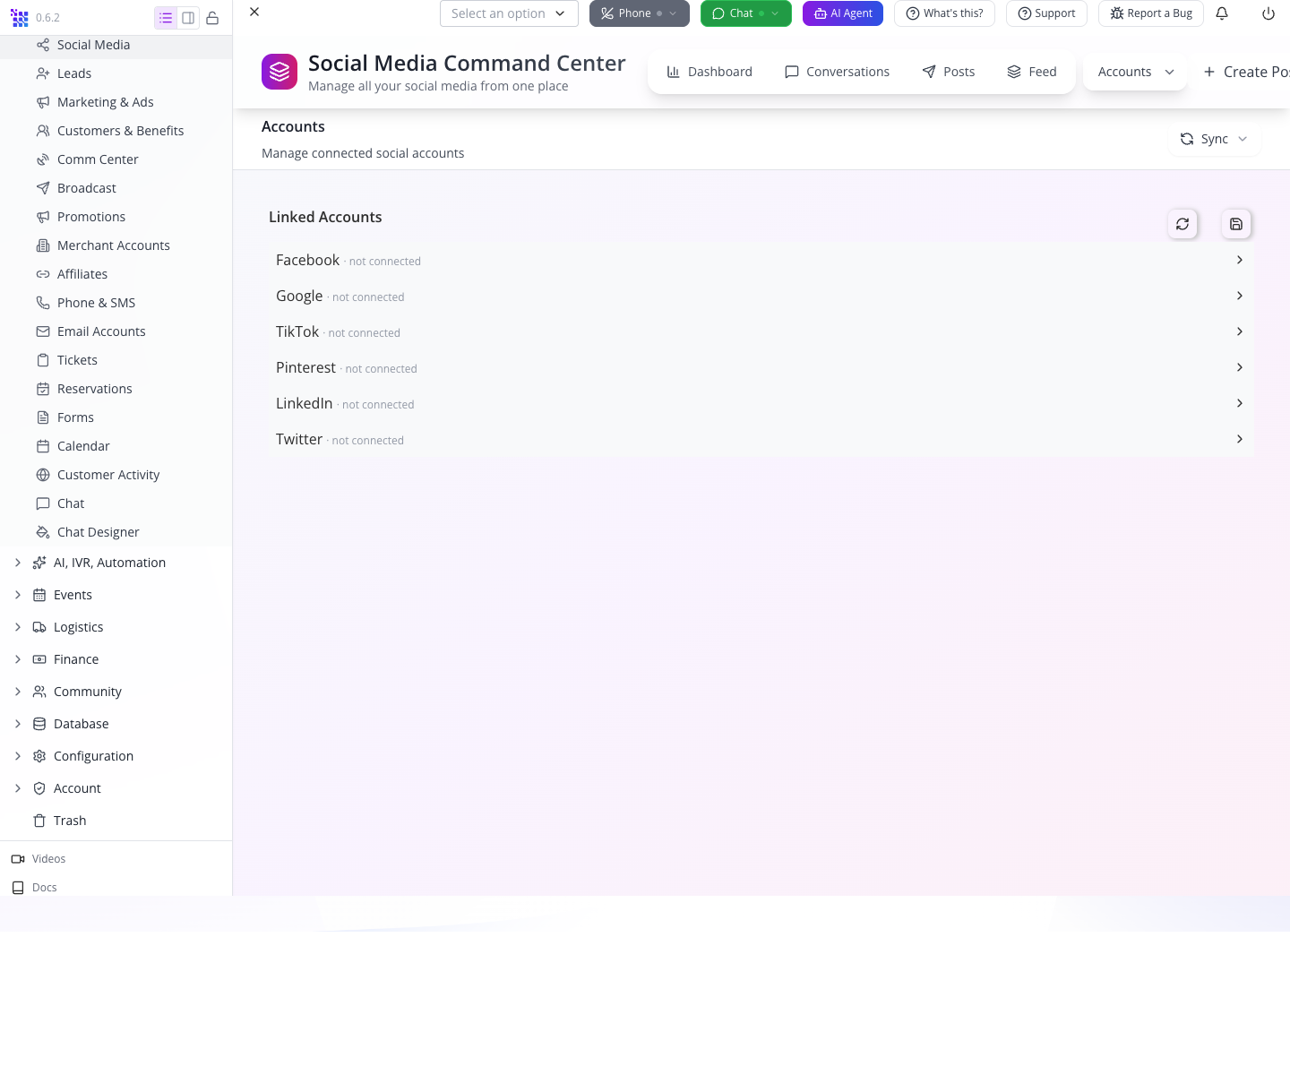Open the Phone status dropdown
Screen dimensions: 1290x1075
(x=640, y=13)
